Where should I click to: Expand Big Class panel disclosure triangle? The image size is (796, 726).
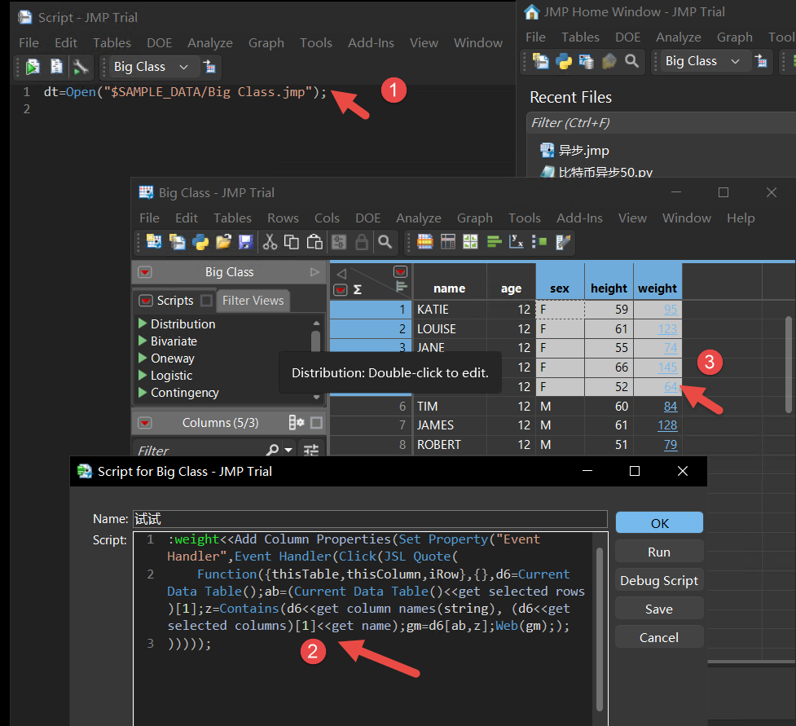click(x=314, y=272)
